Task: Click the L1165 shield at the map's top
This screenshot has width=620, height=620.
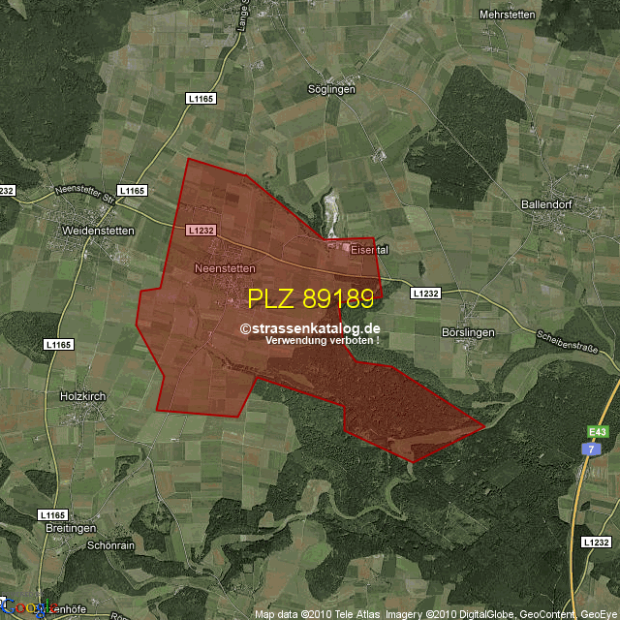Action: point(200,98)
